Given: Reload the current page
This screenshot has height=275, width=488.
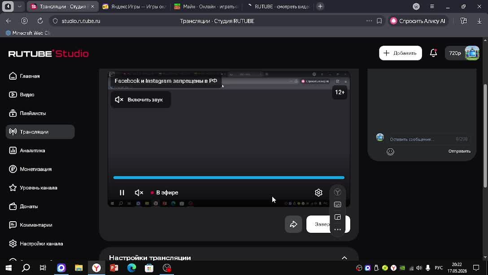Looking at the screenshot, I should 40,21.
